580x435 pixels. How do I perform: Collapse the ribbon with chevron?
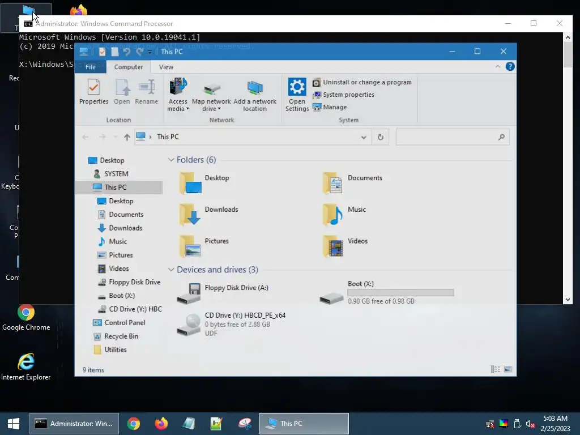tap(497, 67)
